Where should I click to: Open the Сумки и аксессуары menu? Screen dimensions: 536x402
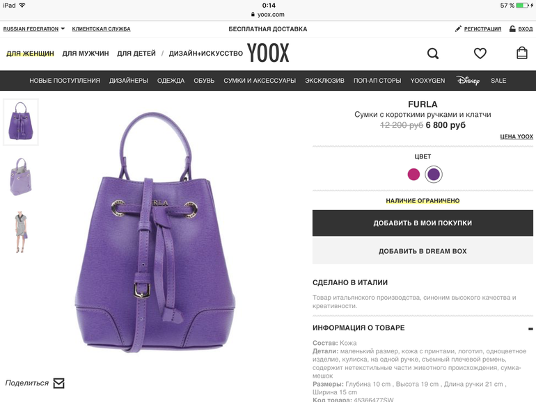[260, 81]
